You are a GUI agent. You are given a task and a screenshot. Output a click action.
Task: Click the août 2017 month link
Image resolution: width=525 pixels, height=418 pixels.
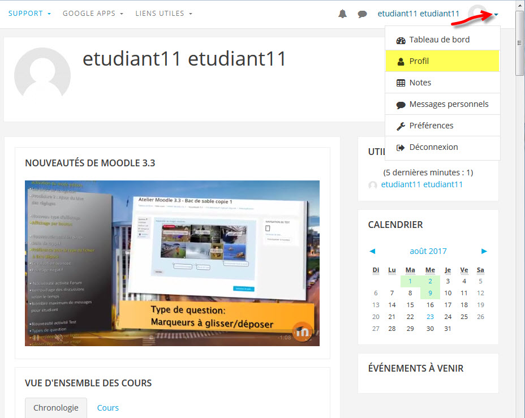428,251
